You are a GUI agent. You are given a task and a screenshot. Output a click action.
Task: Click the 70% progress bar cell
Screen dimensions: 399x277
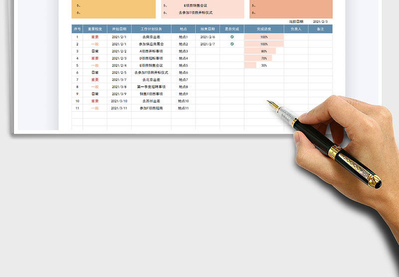(x=264, y=58)
